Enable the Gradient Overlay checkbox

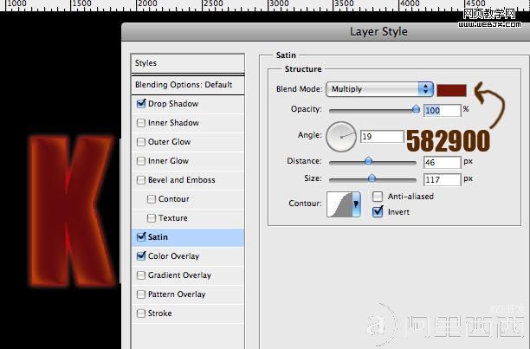(141, 275)
